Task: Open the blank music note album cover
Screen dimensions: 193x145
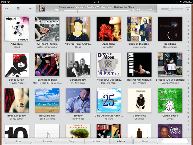Action: click(x=47, y=131)
